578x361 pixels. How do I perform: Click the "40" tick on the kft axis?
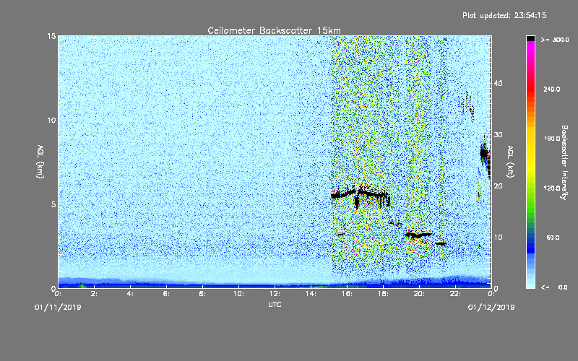click(498, 83)
